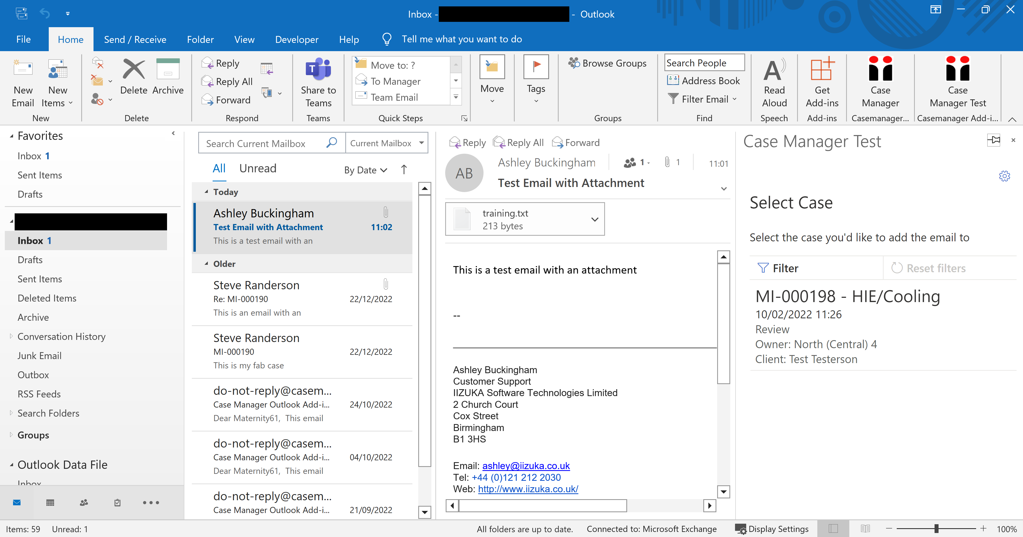Click the Meeting reply icon in Respond group
The height and width of the screenshot is (537, 1023).
pos(266,69)
